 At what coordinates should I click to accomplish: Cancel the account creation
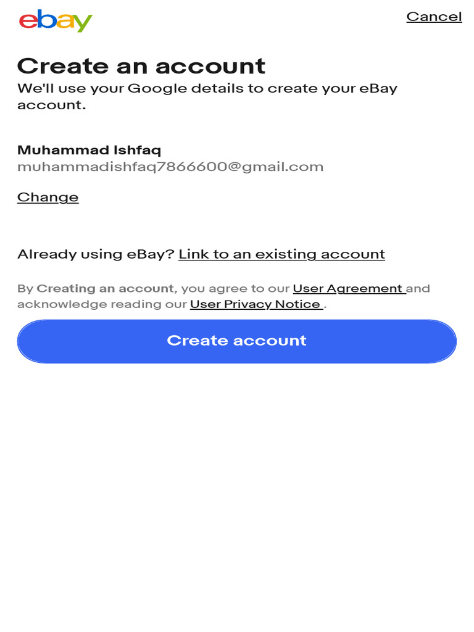(x=434, y=17)
